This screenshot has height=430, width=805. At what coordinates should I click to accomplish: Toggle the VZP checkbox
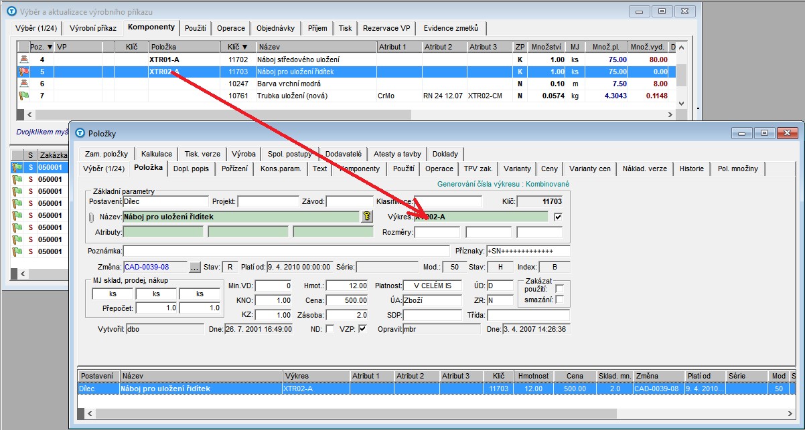tap(362, 328)
